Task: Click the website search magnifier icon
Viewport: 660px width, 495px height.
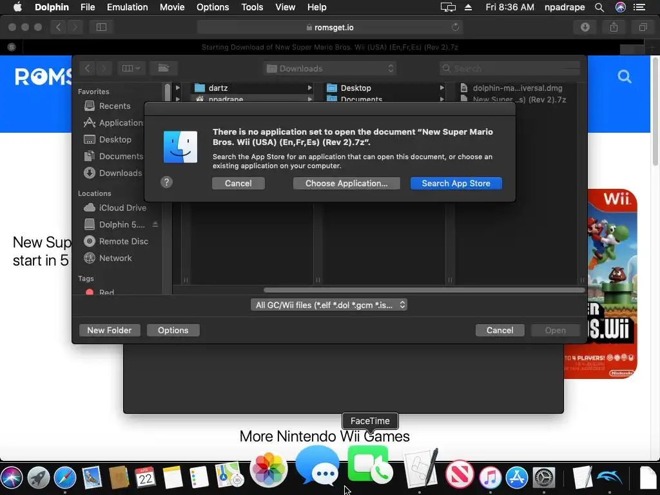Action: (x=625, y=77)
